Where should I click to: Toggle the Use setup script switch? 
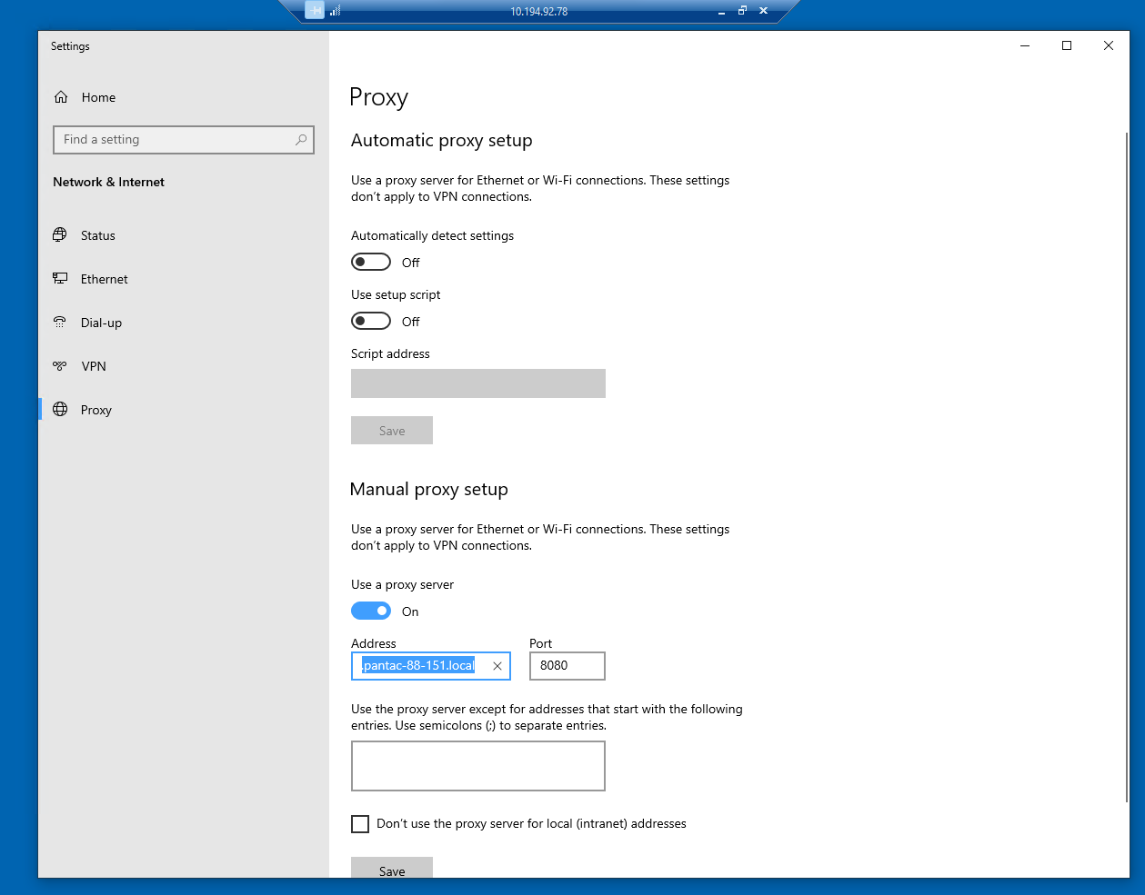coord(371,321)
